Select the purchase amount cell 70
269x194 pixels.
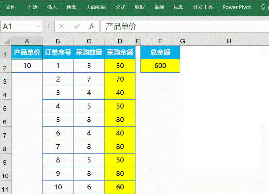point(120,79)
